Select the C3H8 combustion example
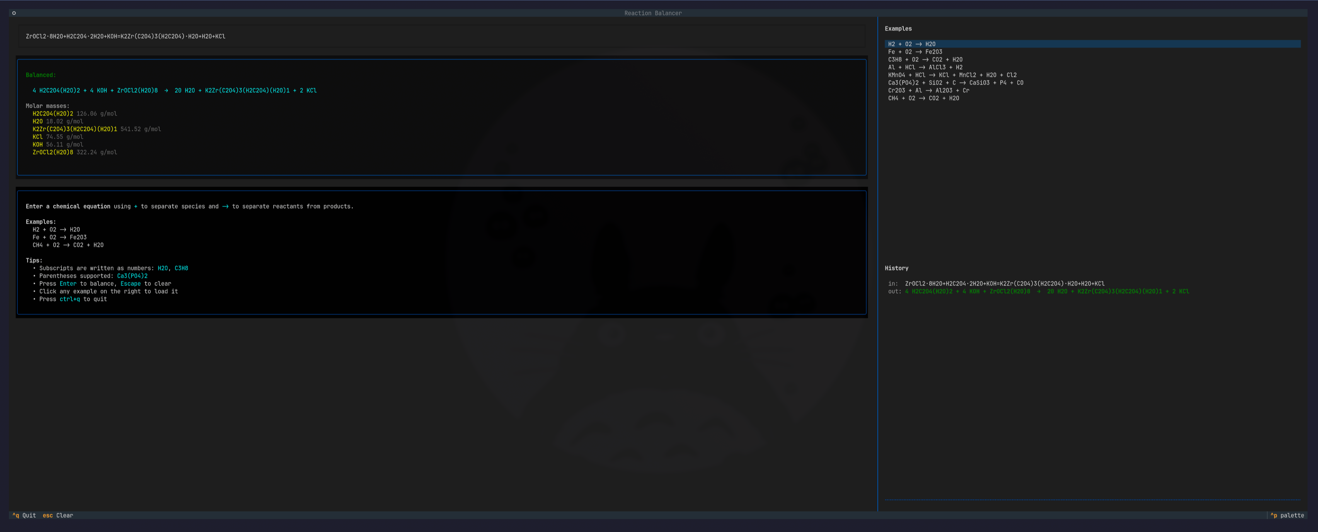The image size is (1318, 532). (x=925, y=59)
